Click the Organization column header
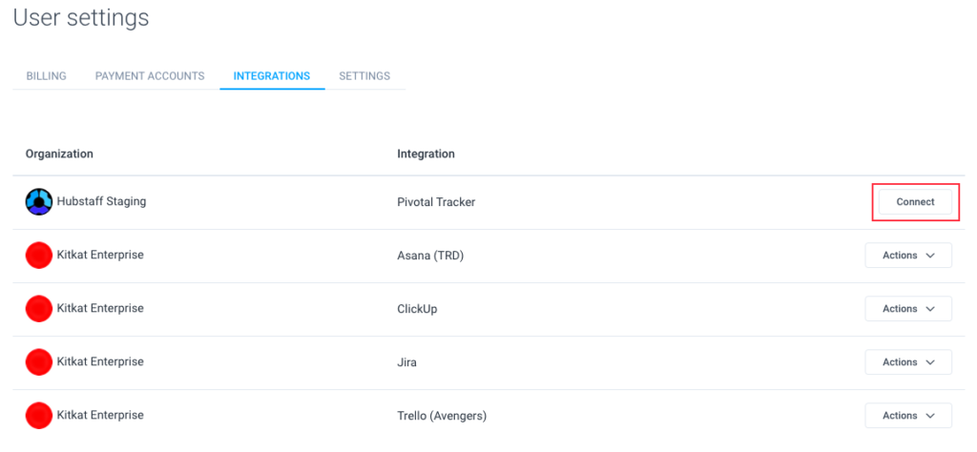 (59, 154)
